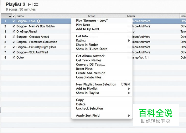Select the song Outro

tap(20, 57)
